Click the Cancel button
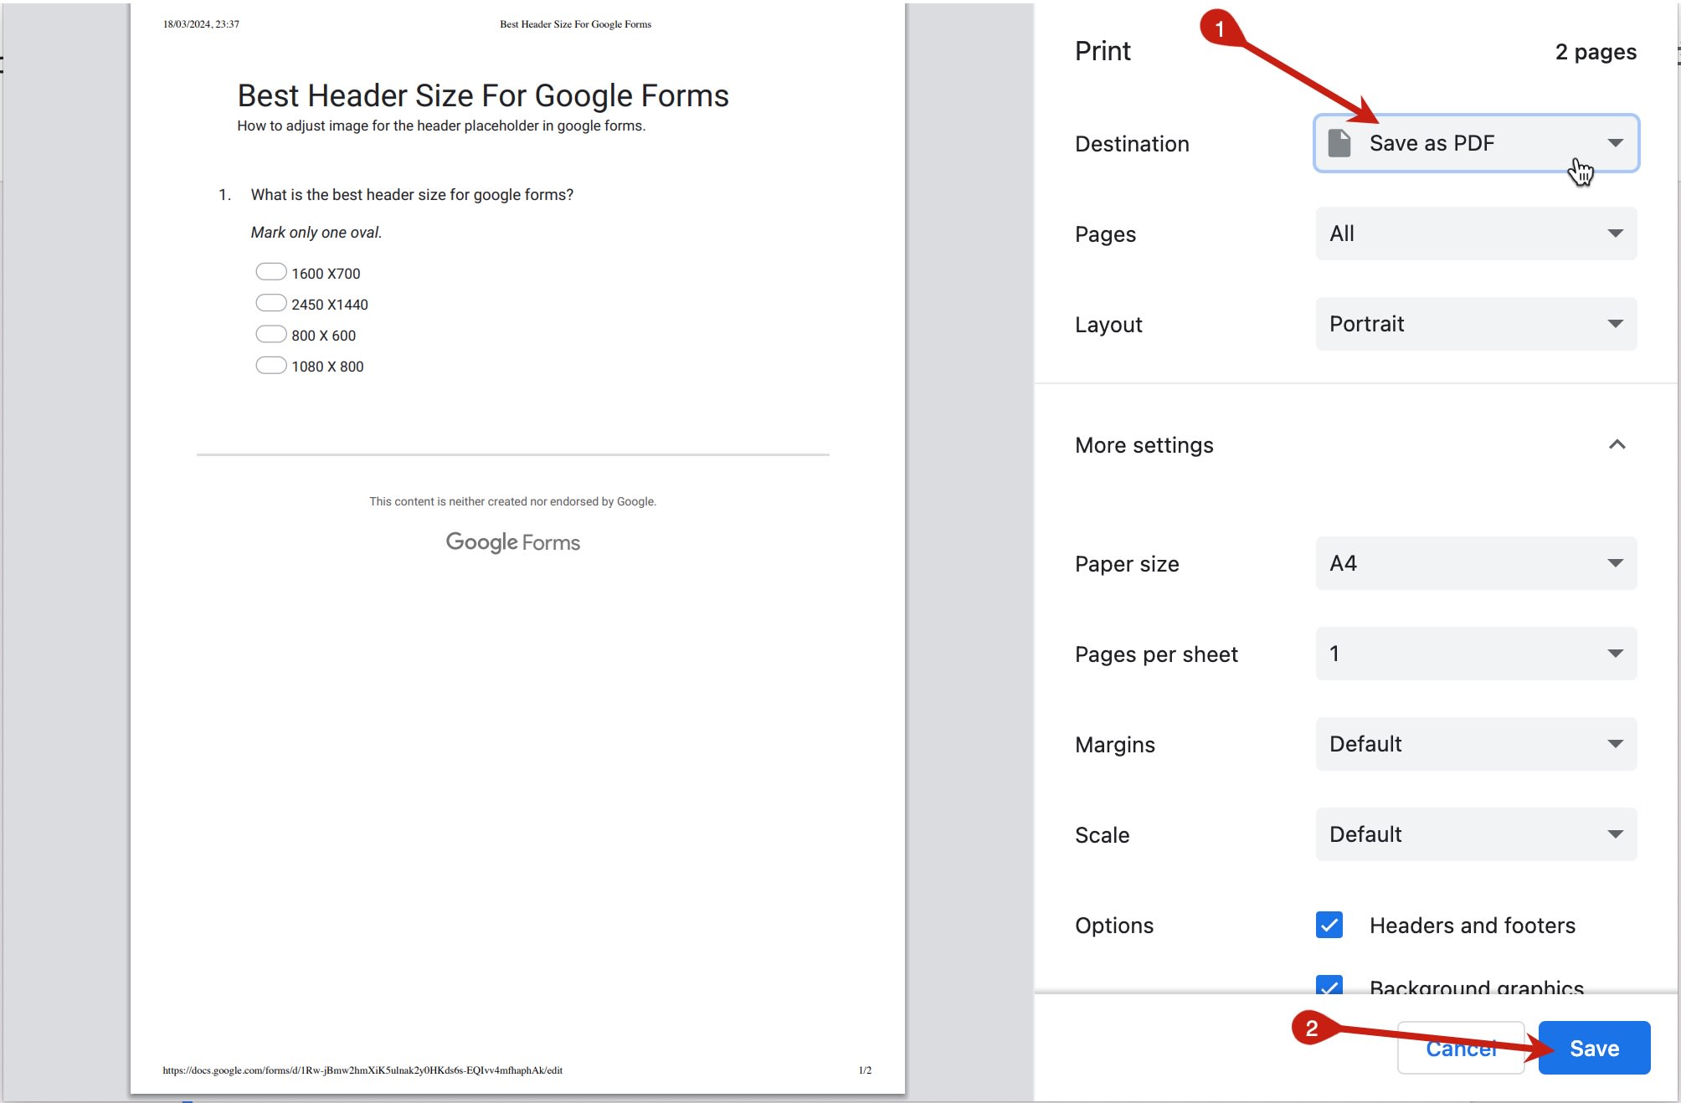The image size is (1681, 1103). coord(1460,1047)
